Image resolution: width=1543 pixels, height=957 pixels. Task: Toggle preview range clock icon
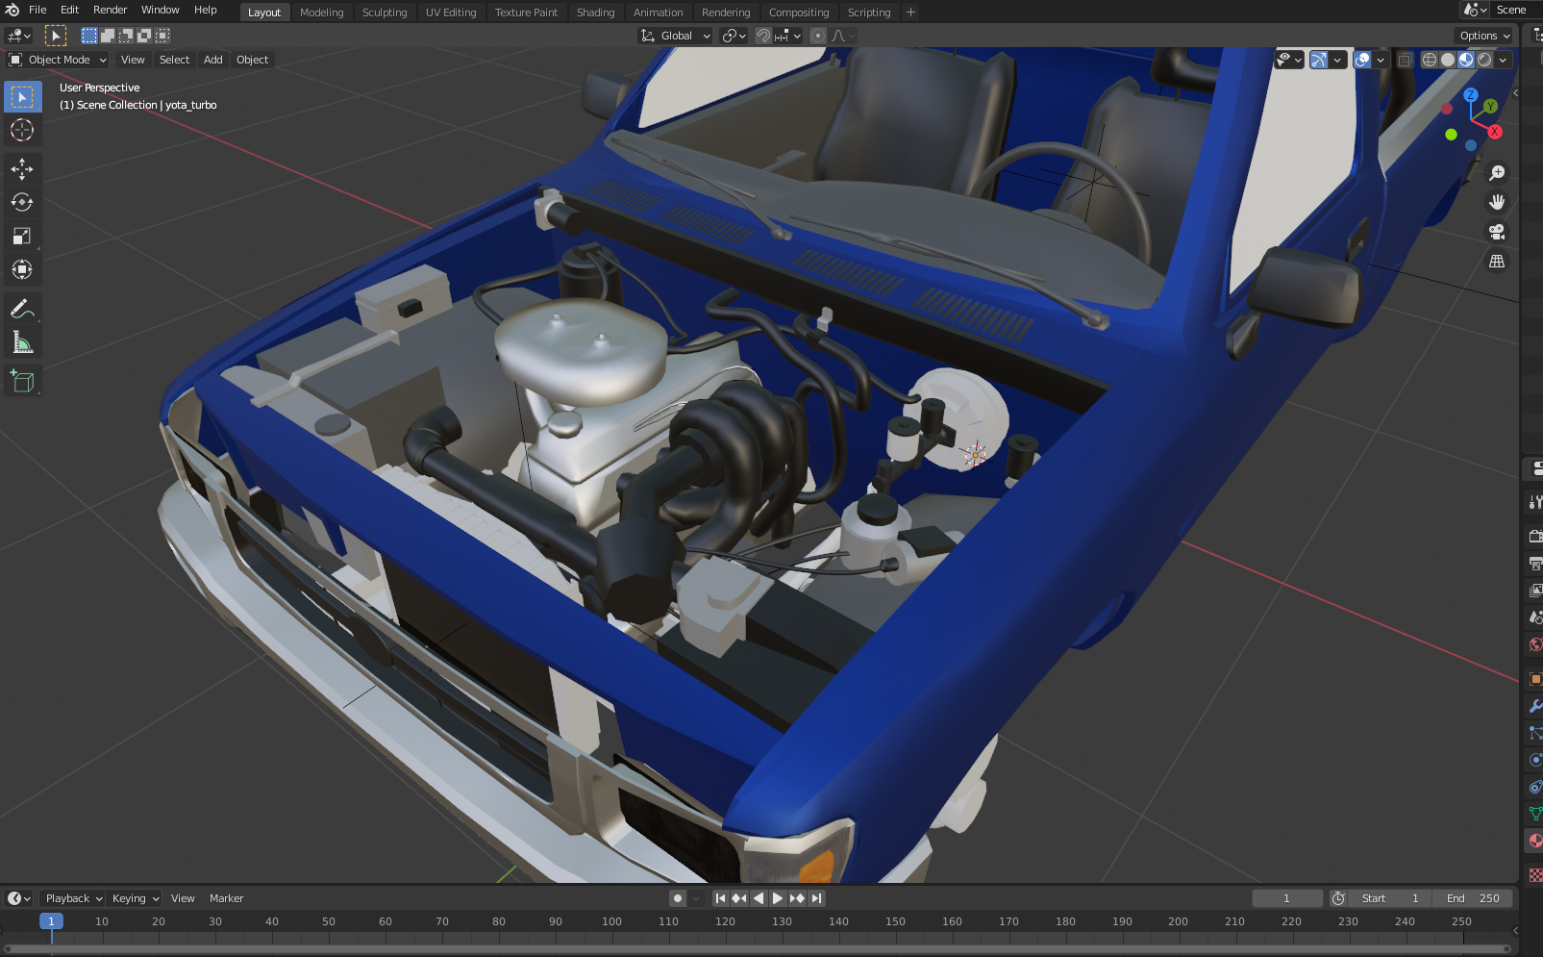tap(1338, 898)
